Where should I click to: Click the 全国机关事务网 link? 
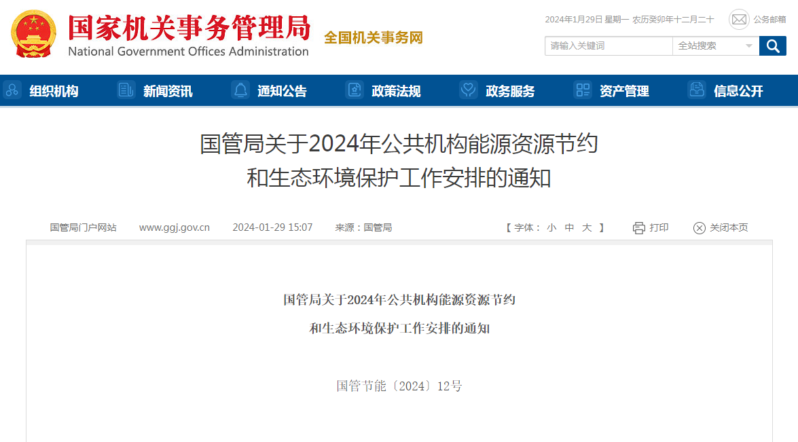pyautogui.click(x=374, y=37)
